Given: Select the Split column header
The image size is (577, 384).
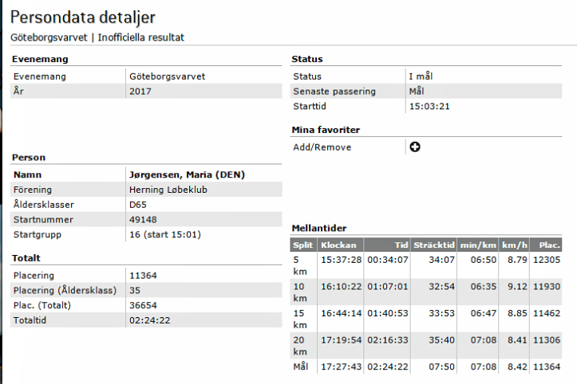Looking at the screenshot, I should tap(302, 245).
